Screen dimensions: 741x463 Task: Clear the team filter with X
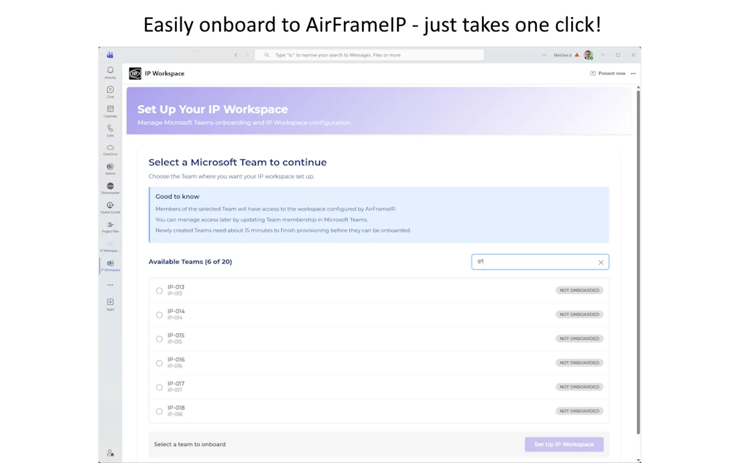pos(601,263)
